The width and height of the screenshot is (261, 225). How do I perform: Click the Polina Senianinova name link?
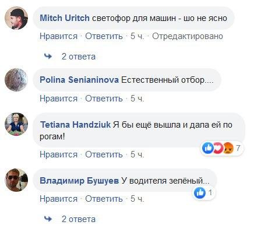(79, 80)
